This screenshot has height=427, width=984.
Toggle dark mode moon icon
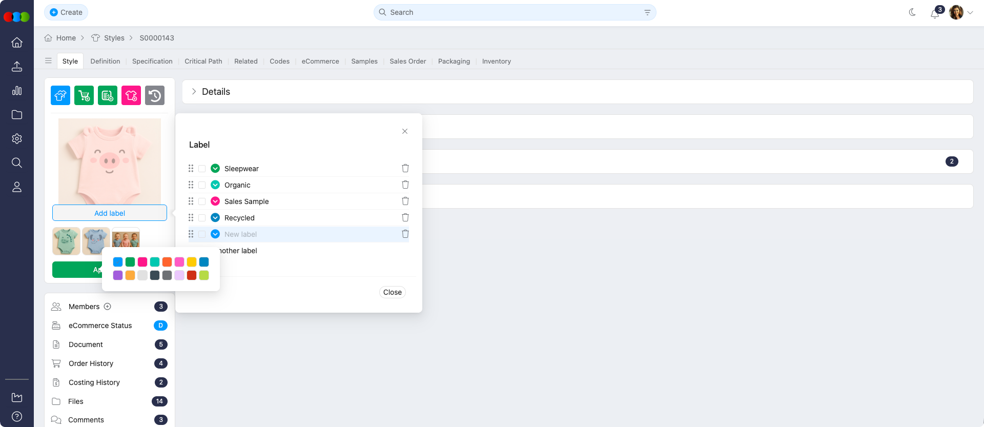coord(912,12)
